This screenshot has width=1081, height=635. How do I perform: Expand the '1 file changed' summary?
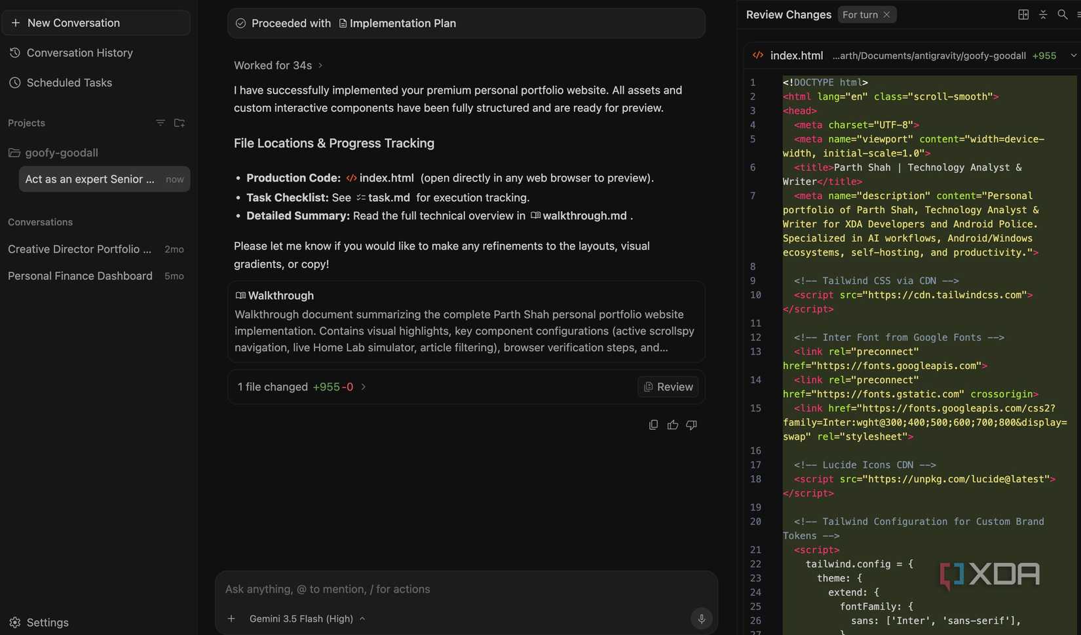click(302, 387)
